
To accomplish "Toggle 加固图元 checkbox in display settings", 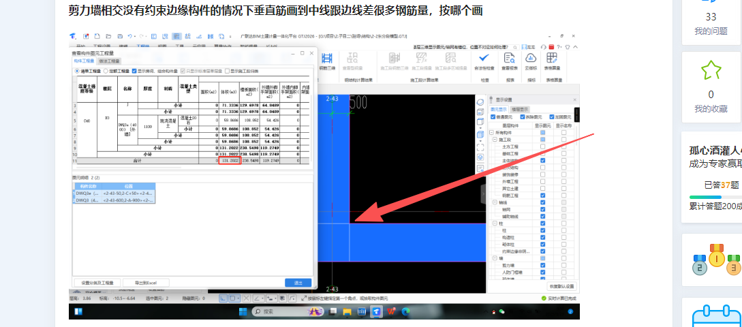I will click(x=552, y=116).
